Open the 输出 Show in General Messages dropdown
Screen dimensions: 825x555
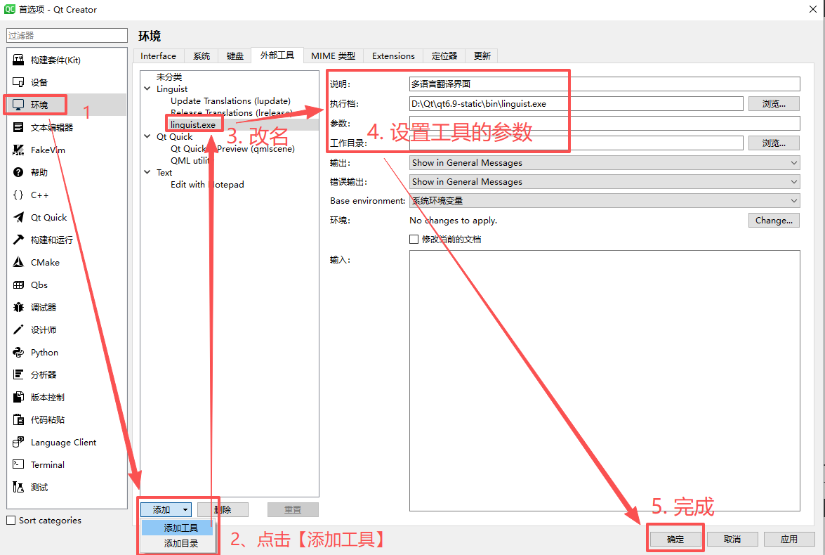pyautogui.click(x=605, y=163)
